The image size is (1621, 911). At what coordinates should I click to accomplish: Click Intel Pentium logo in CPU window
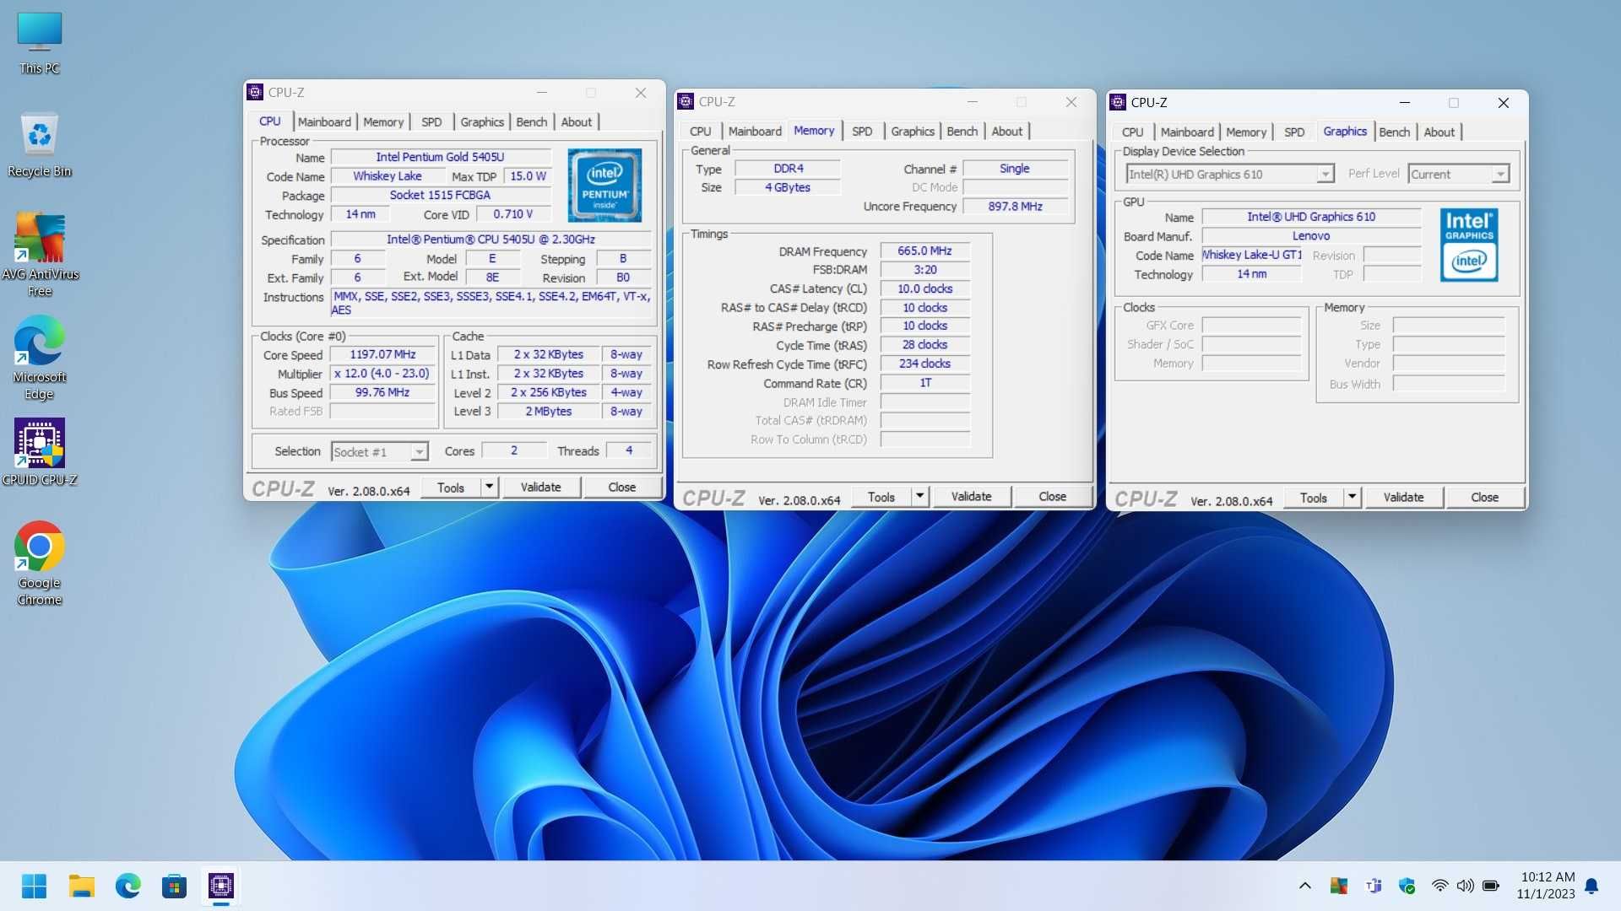[604, 185]
